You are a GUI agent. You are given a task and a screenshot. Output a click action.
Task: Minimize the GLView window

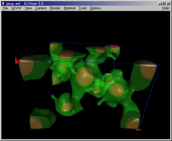(x=160, y=4)
